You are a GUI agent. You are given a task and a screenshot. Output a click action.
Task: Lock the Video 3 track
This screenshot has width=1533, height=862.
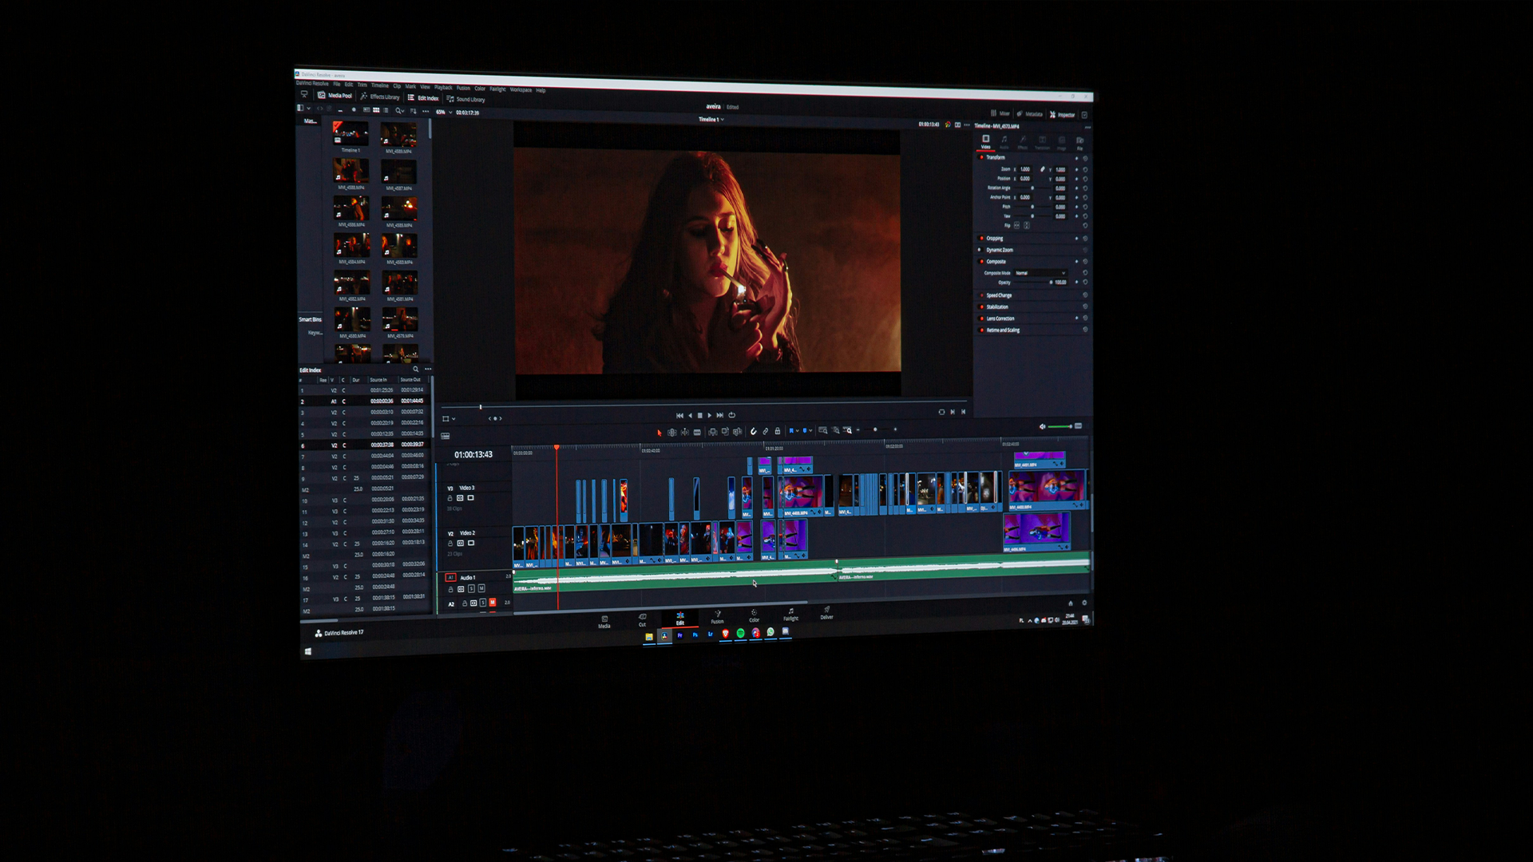pos(450,498)
